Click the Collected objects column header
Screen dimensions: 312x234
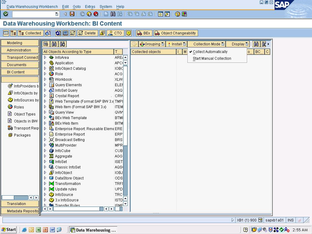tap(154, 52)
